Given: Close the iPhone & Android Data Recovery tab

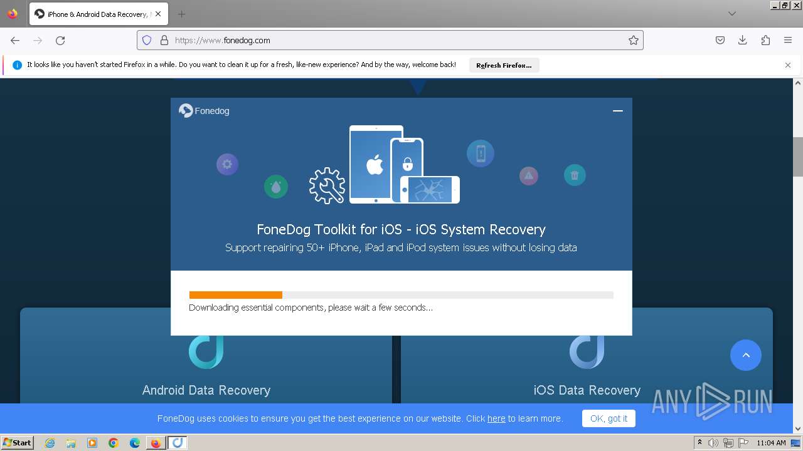Looking at the screenshot, I should tap(158, 14).
